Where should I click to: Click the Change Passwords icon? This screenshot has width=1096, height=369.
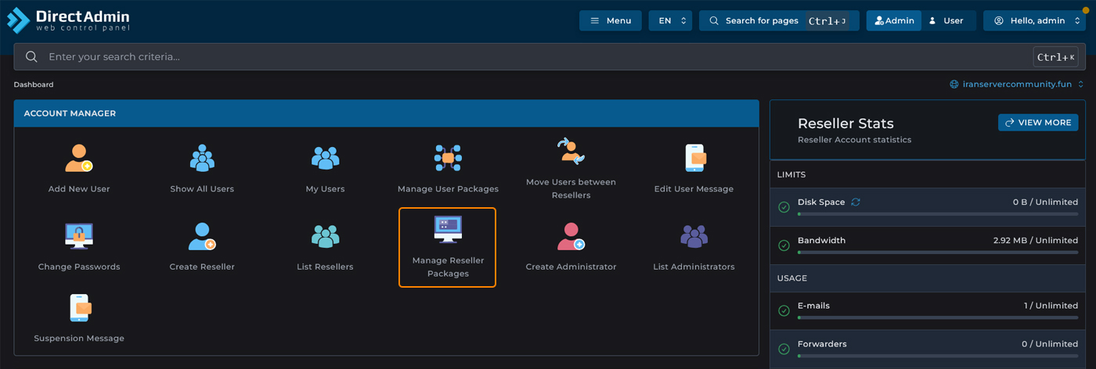pos(79,235)
